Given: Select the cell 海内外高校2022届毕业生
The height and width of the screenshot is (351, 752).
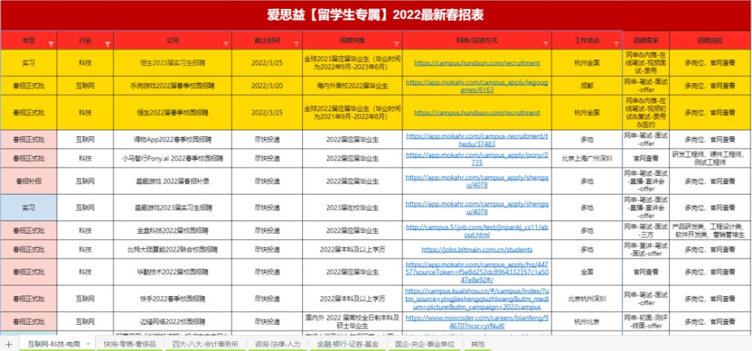Looking at the screenshot, I should tap(353, 86).
